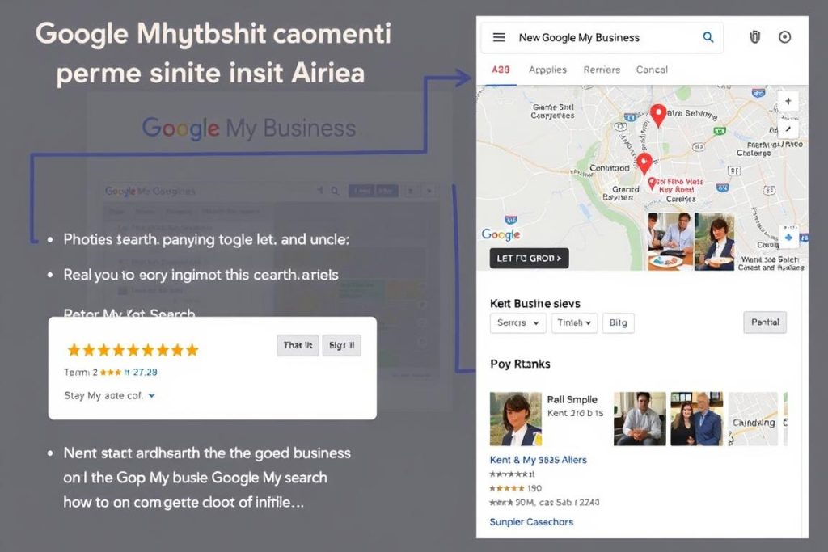
Task: Click the orange star rating row
Action: pyautogui.click(x=133, y=350)
